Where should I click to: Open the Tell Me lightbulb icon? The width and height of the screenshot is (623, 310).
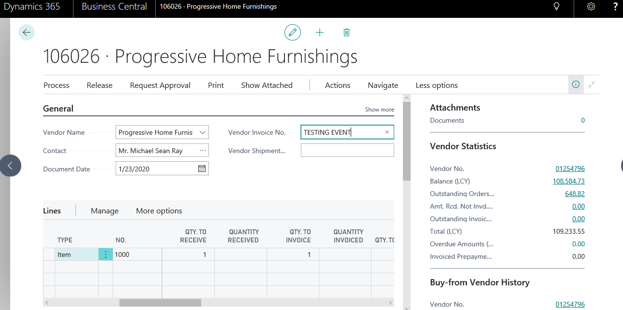[x=556, y=7]
